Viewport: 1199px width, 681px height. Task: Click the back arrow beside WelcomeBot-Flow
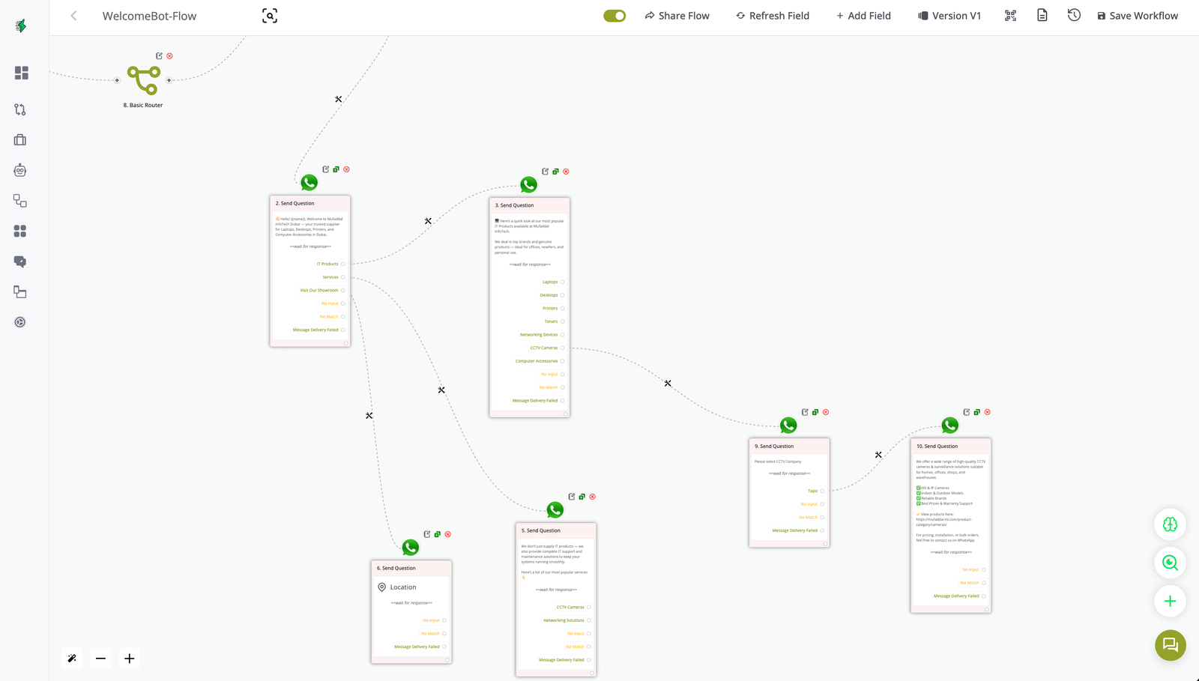(73, 16)
